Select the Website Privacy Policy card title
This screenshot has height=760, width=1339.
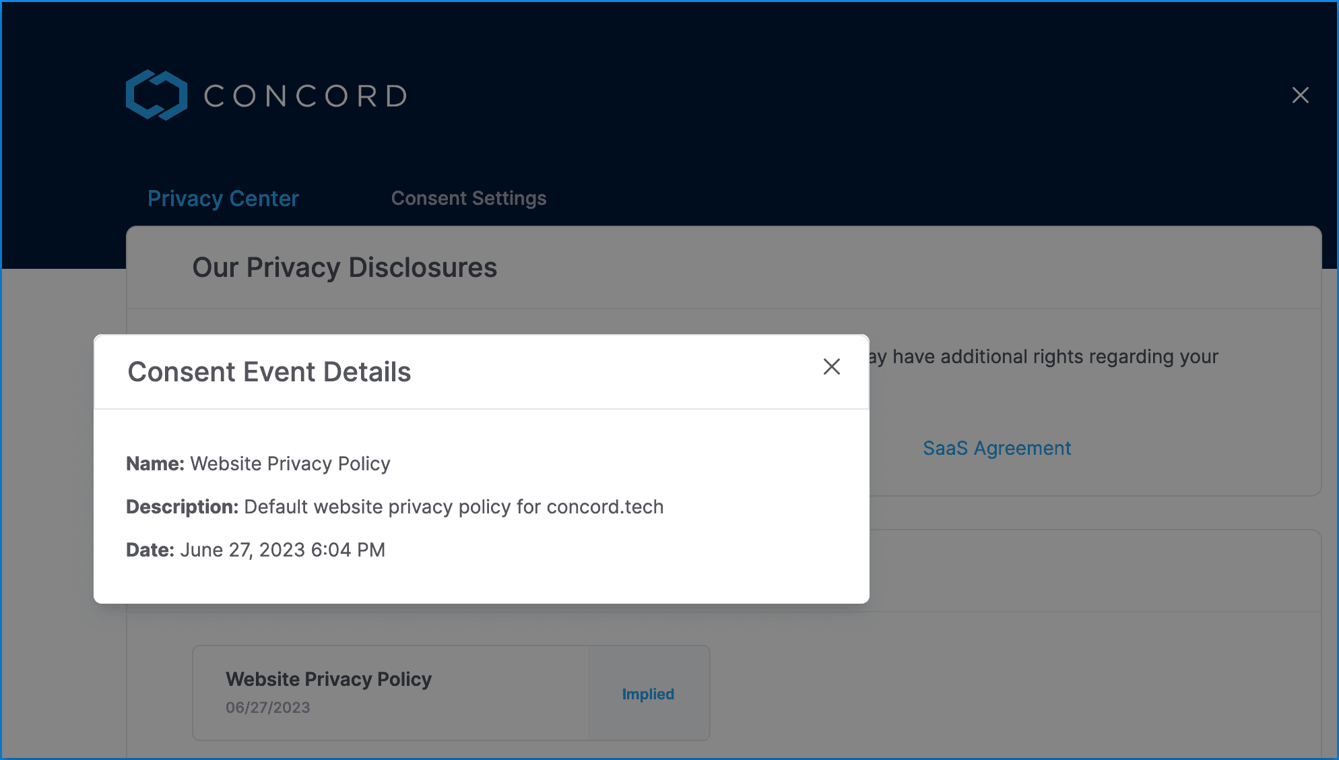point(329,679)
